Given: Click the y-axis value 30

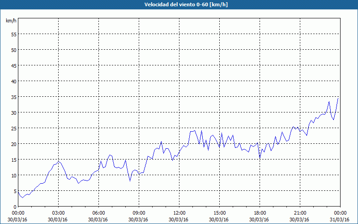Looking at the screenshot, I should pos(14,113).
